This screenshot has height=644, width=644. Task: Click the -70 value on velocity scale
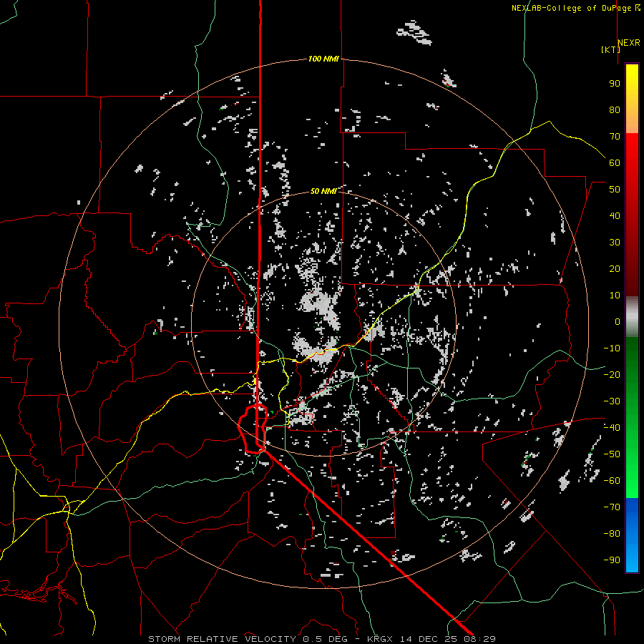pos(612,507)
